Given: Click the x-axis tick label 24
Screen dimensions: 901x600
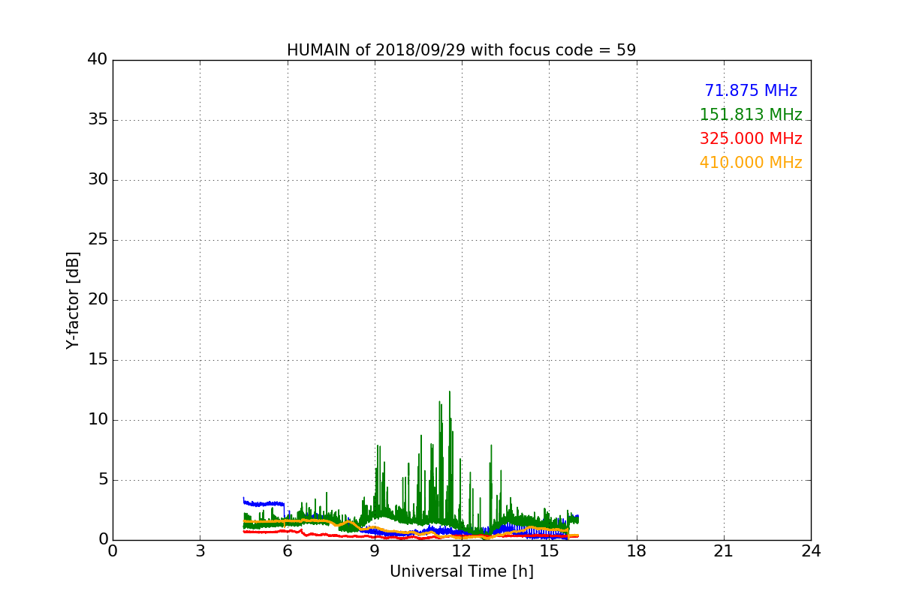Looking at the screenshot, I should coord(810,551).
